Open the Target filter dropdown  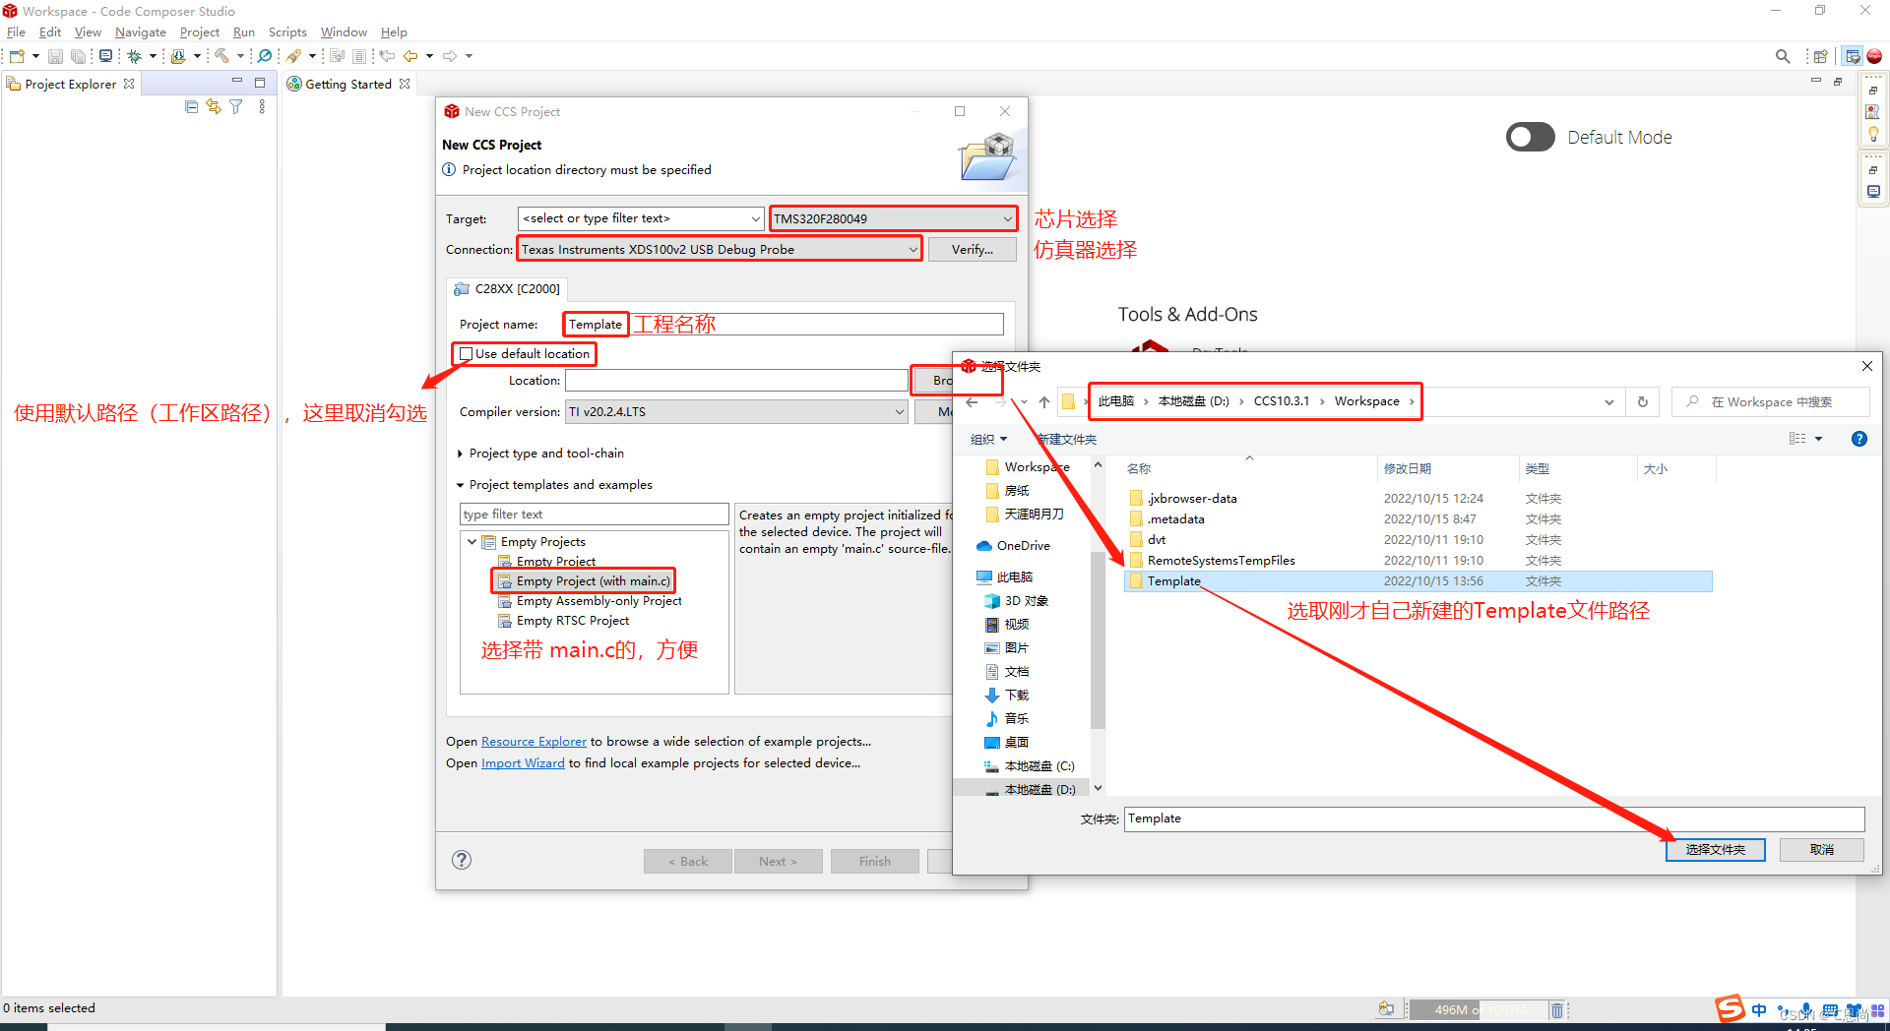(756, 218)
